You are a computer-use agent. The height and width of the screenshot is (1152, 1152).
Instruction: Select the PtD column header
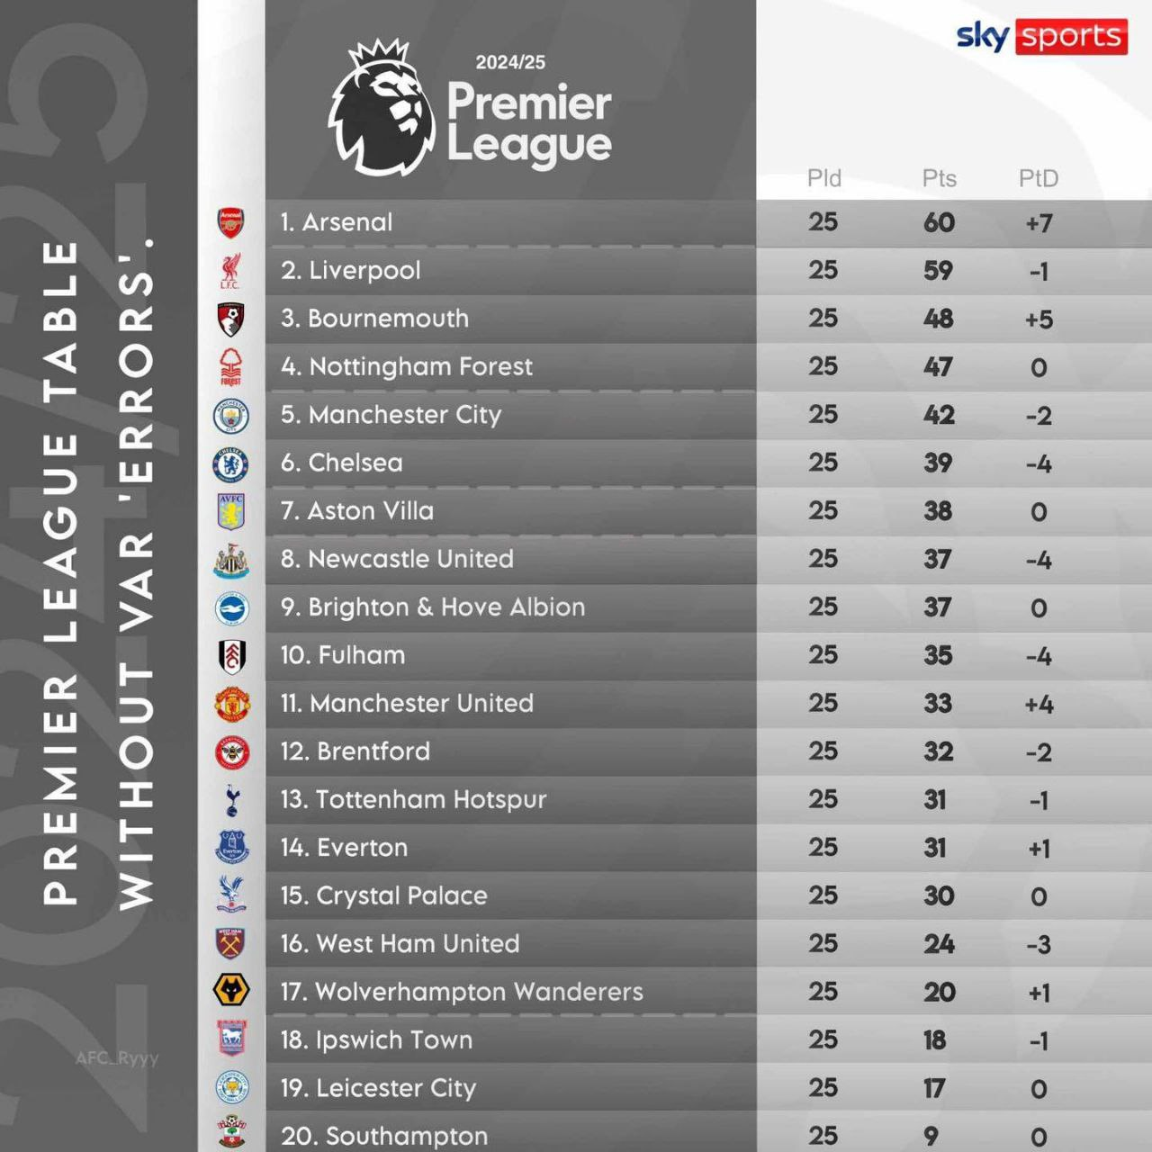[x=1038, y=178]
